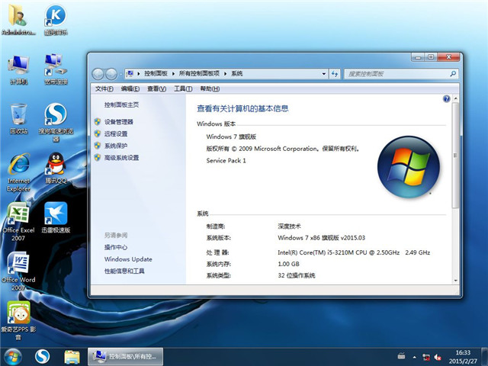Open the 回收站 recycle bin icon

tap(18, 119)
